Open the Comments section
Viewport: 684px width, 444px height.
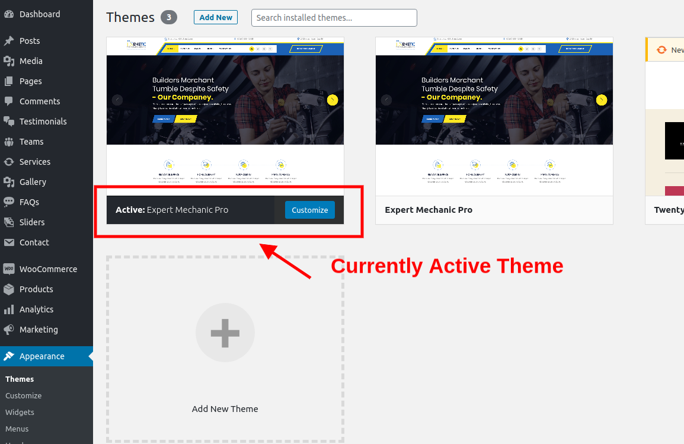46,101
